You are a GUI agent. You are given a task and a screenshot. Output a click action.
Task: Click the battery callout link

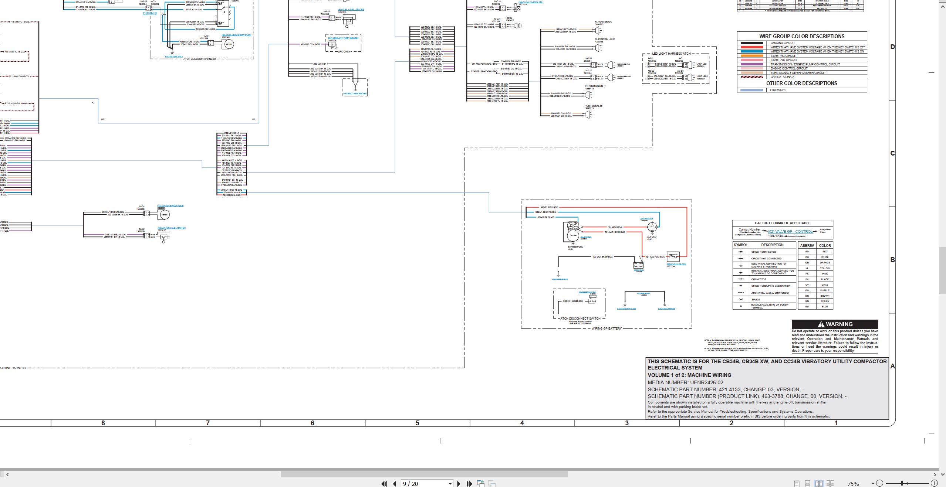click(639, 270)
